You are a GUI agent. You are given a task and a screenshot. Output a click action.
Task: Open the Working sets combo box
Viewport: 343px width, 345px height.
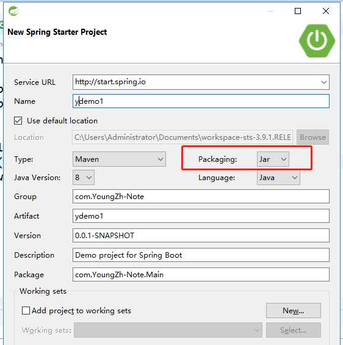click(168, 330)
